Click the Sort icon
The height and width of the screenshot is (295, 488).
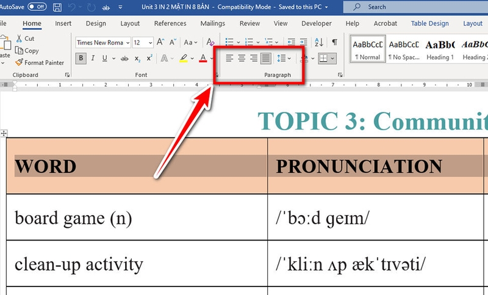pos(319,42)
